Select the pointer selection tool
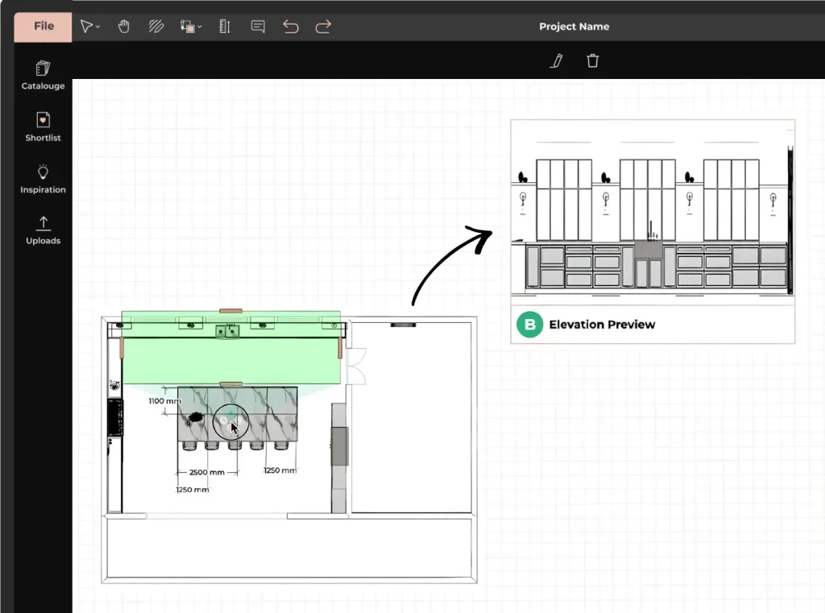The height and width of the screenshot is (613, 825). (x=86, y=27)
